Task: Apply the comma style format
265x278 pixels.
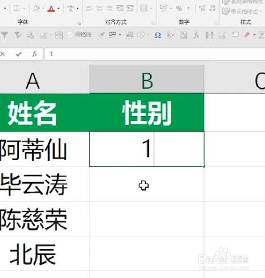Action: tap(188, 8)
